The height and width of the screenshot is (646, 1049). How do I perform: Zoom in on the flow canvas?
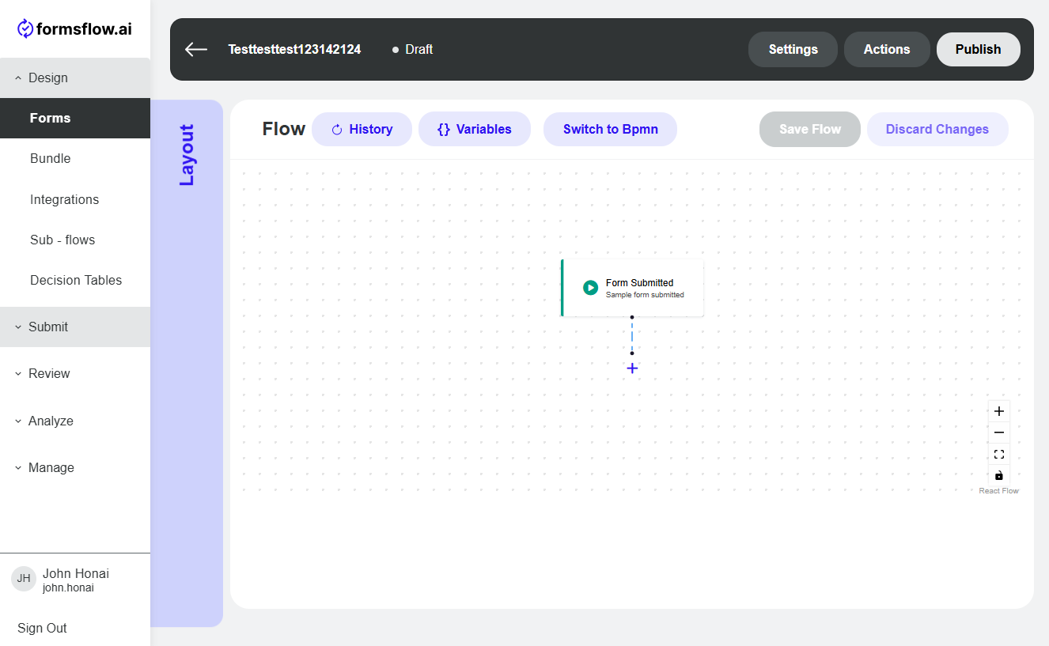998,411
